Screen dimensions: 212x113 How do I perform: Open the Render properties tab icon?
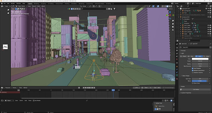tap(177, 48)
